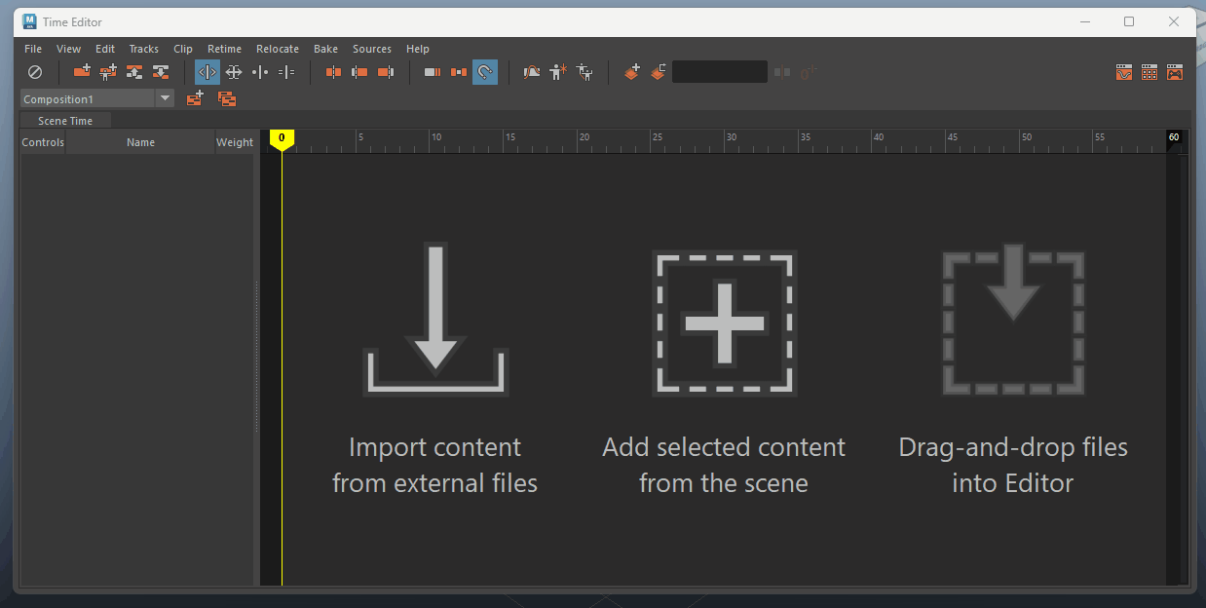
Task: Click Add selected content from the scene
Action: pyautogui.click(x=724, y=370)
